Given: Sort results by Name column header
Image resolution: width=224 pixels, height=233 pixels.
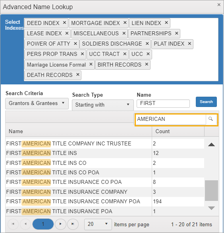Looking at the screenshot, I should coord(79,132).
